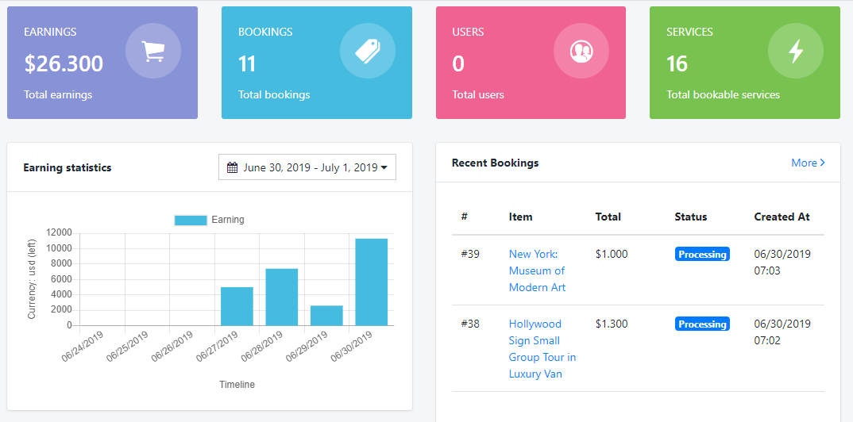Viewport: 853px width, 422px height.
Task: Open the date range dropdown
Action: click(307, 167)
